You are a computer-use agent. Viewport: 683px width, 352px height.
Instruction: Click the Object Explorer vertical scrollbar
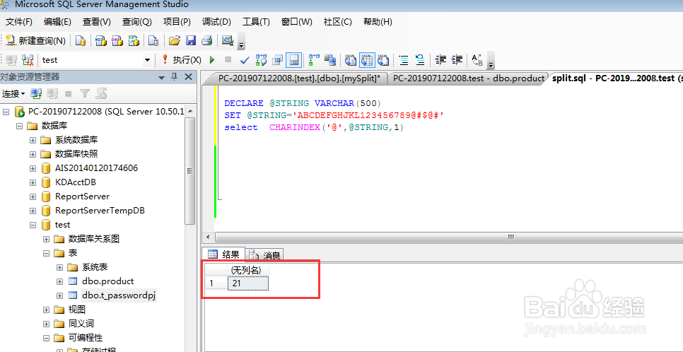point(189,171)
